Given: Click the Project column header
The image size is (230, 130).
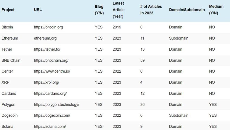Looking at the screenshot, I should click(8, 10).
